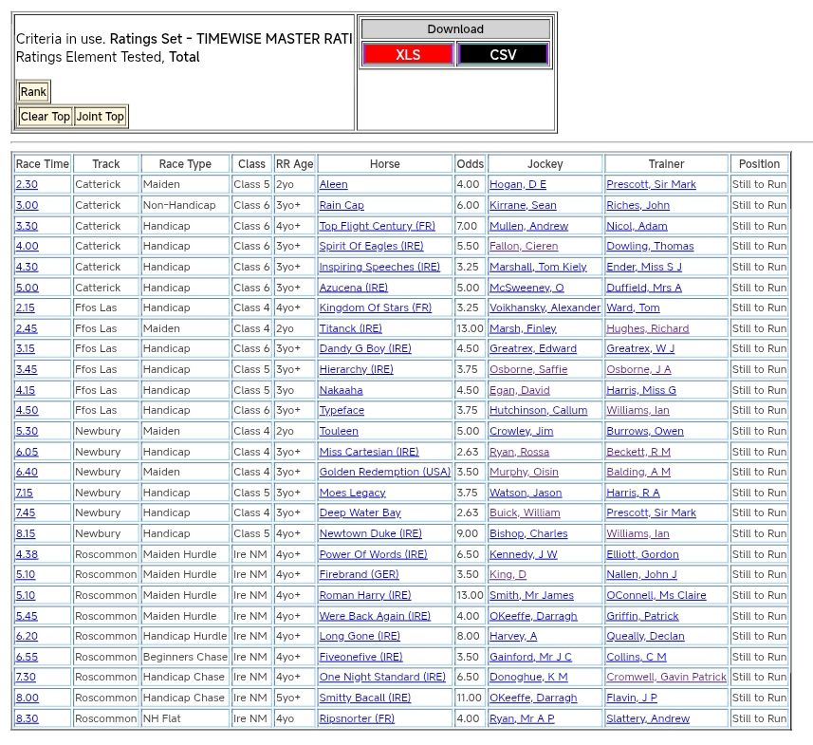Click the Joint Top button

click(101, 117)
